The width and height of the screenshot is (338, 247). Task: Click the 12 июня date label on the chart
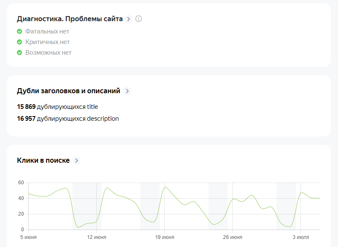coord(96,237)
